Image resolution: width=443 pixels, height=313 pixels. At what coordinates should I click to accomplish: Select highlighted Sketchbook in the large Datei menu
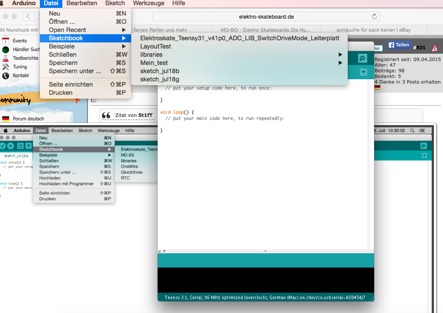(85, 38)
